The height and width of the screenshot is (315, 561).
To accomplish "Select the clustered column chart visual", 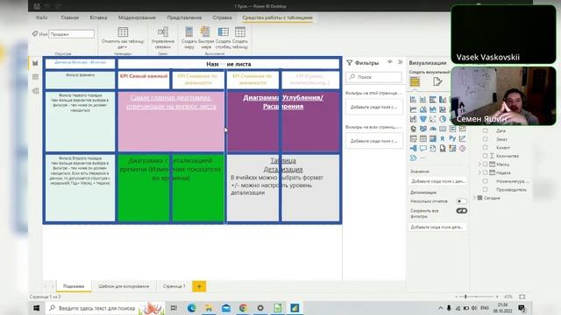I will [443, 99].
